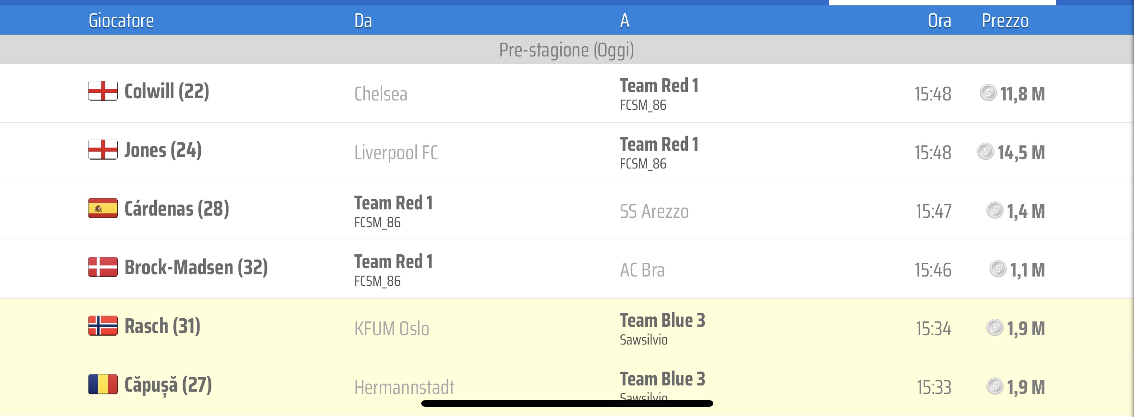Click Norway flag icon beside Rasch
This screenshot has width=1134, height=417.
[103, 326]
